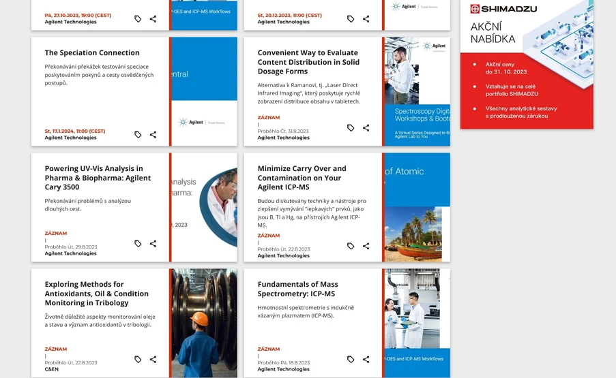The height and width of the screenshot is (378, 616).
Task: Click Proběhlo Čt, 31.8.2023 text
Action: pos(283,131)
